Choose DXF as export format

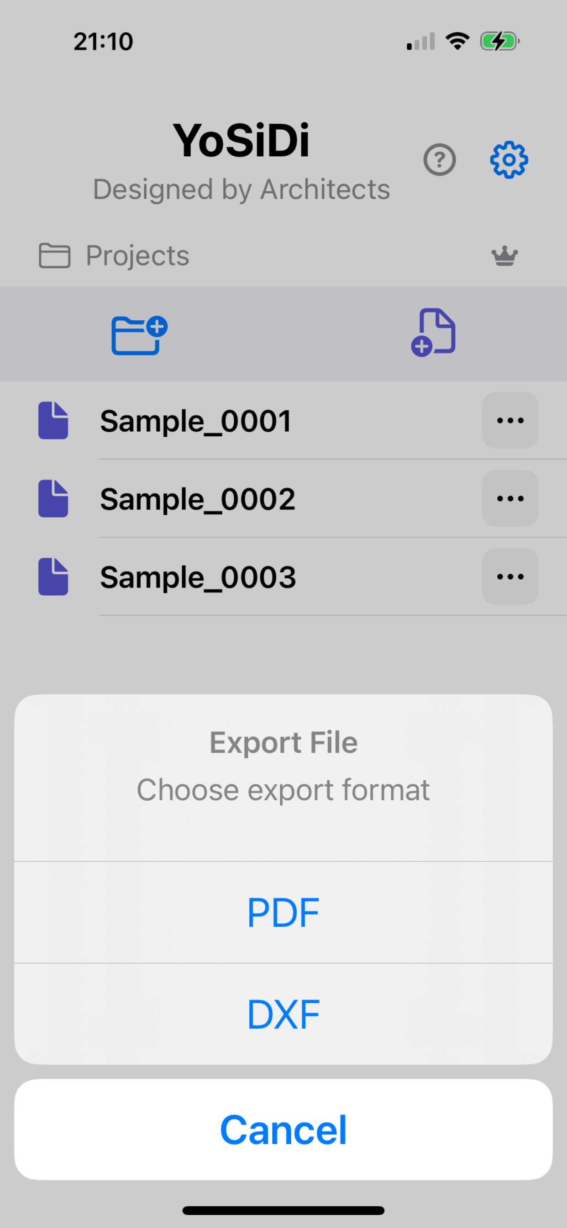point(283,1015)
